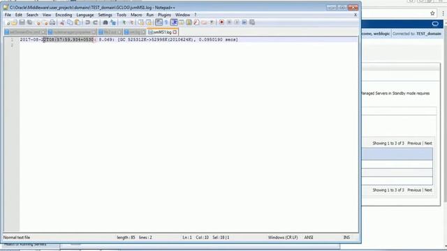Open the Settings menu

click(x=105, y=15)
